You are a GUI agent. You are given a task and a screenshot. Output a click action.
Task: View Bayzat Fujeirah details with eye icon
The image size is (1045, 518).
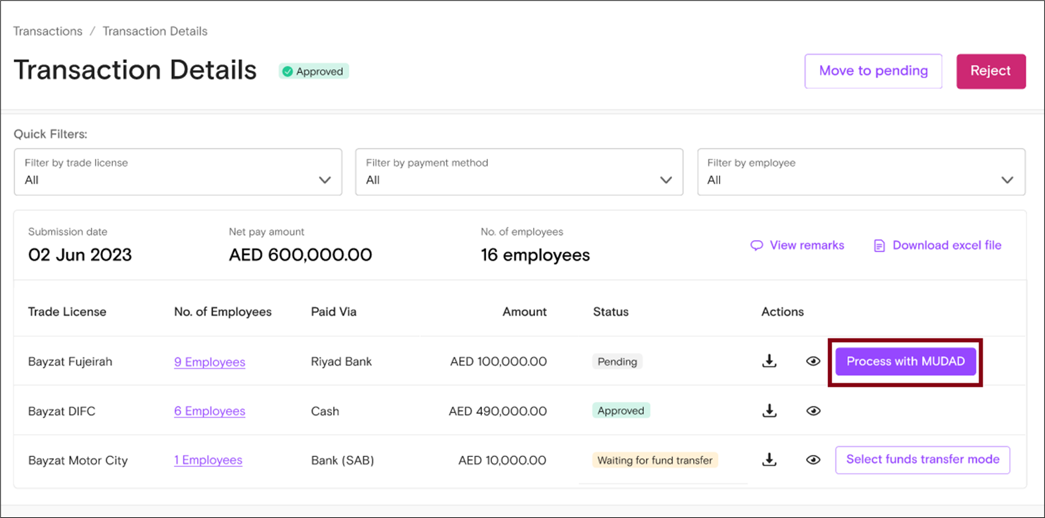(813, 361)
